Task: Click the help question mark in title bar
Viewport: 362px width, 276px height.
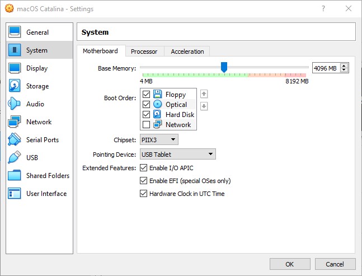Action: (323, 8)
